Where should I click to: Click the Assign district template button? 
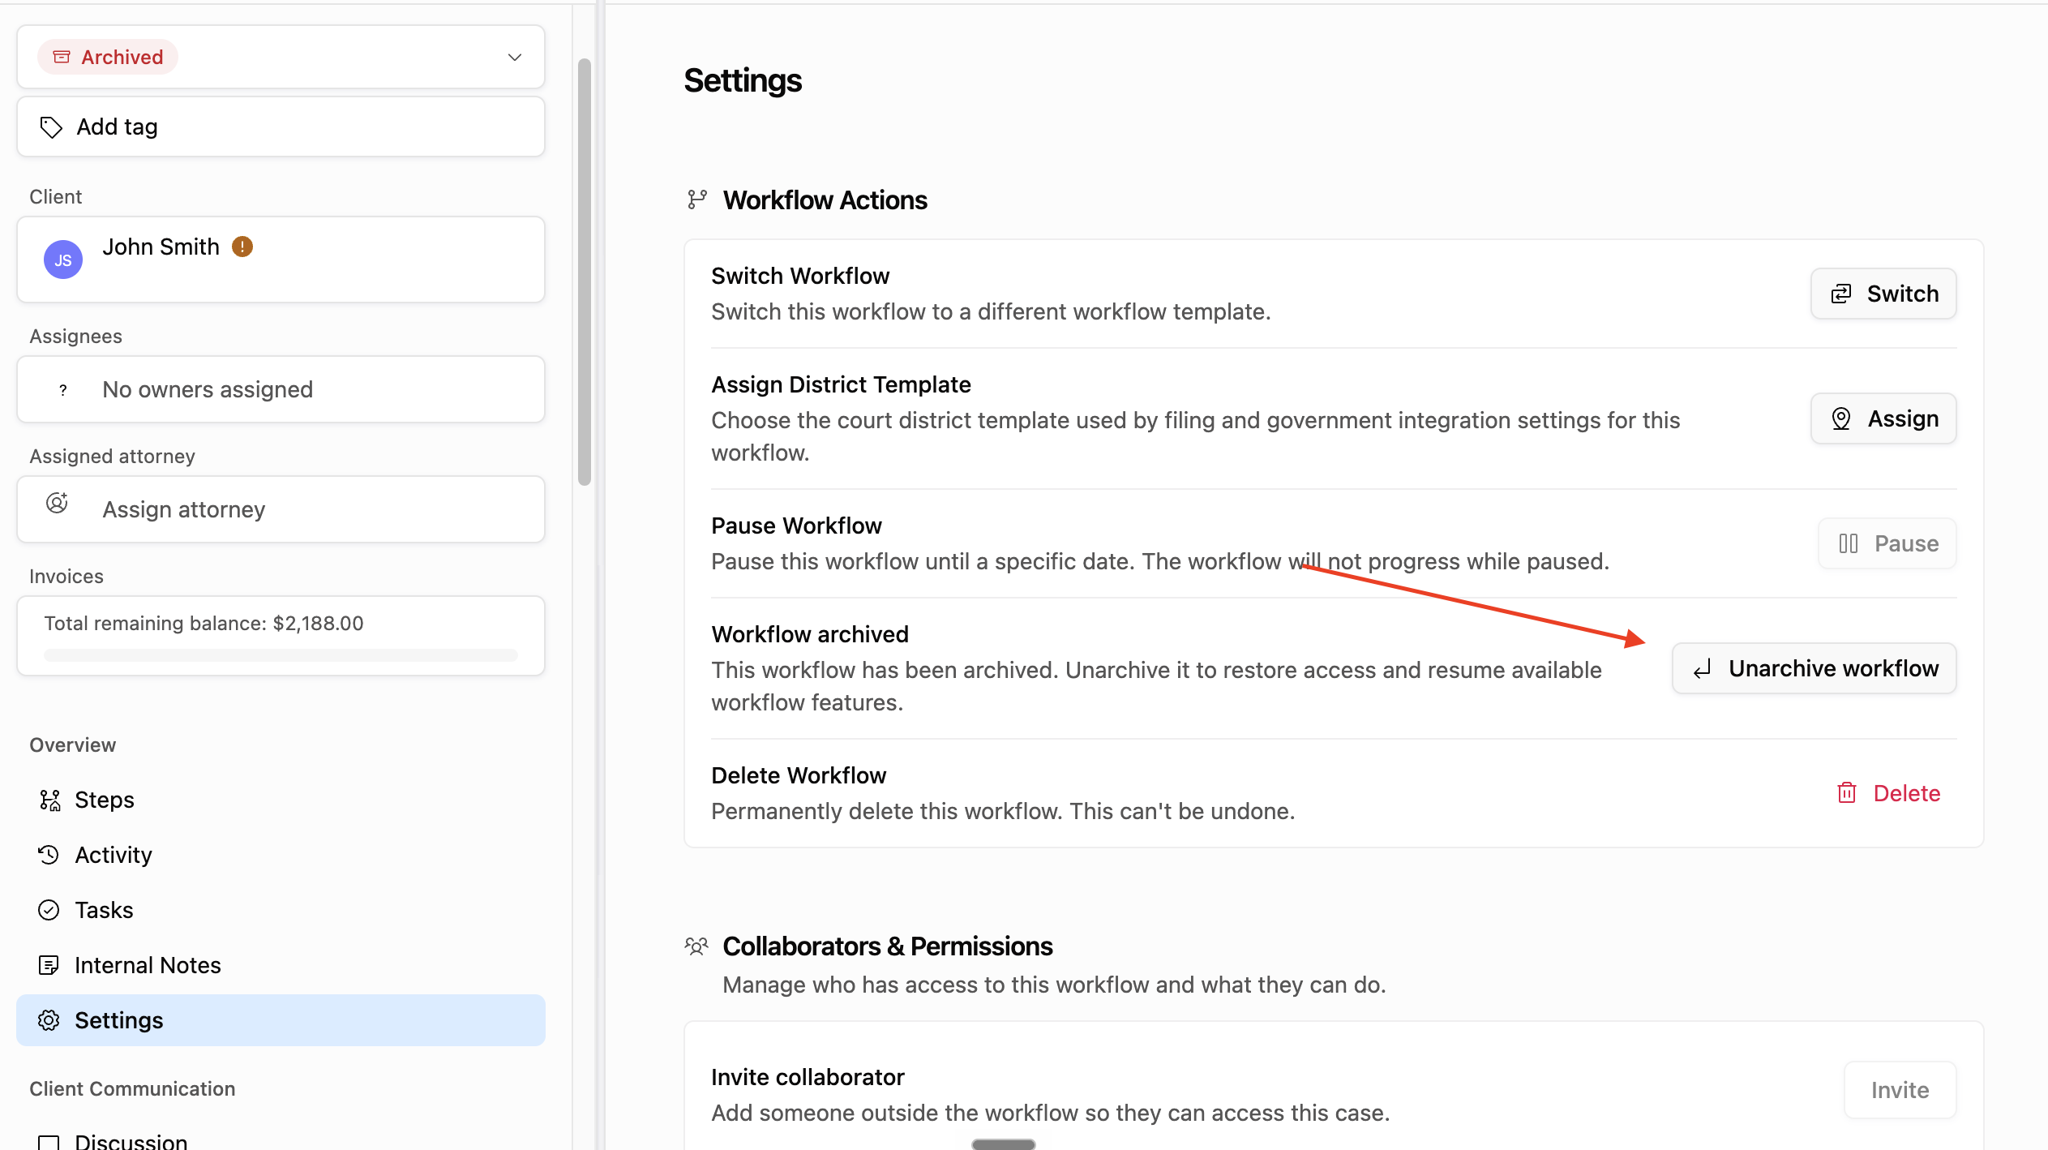point(1883,418)
